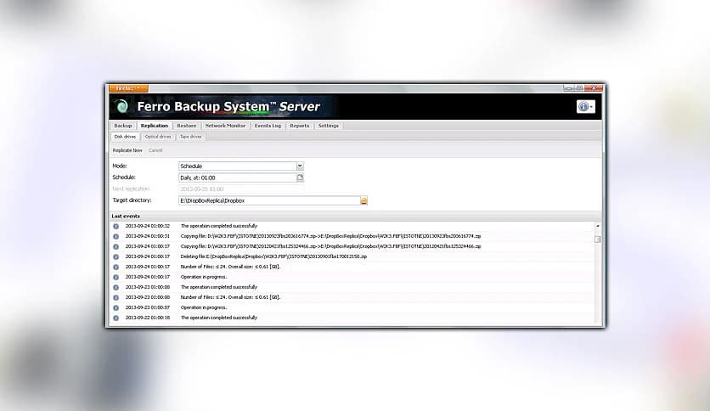The height and width of the screenshot is (411, 710).
Task: Browse for target directory with the folder icon
Action: [x=364, y=200]
